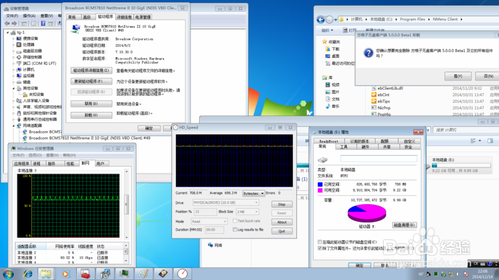This screenshot has height=280, width=499.
Task: Open Mode Read dropdown
Action: (209, 221)
